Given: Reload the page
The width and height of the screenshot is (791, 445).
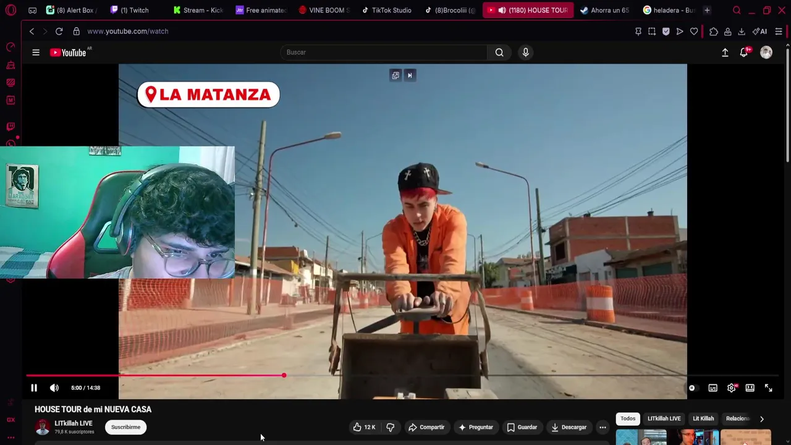Looking at the screenshot, I should (x=59, y=31).
